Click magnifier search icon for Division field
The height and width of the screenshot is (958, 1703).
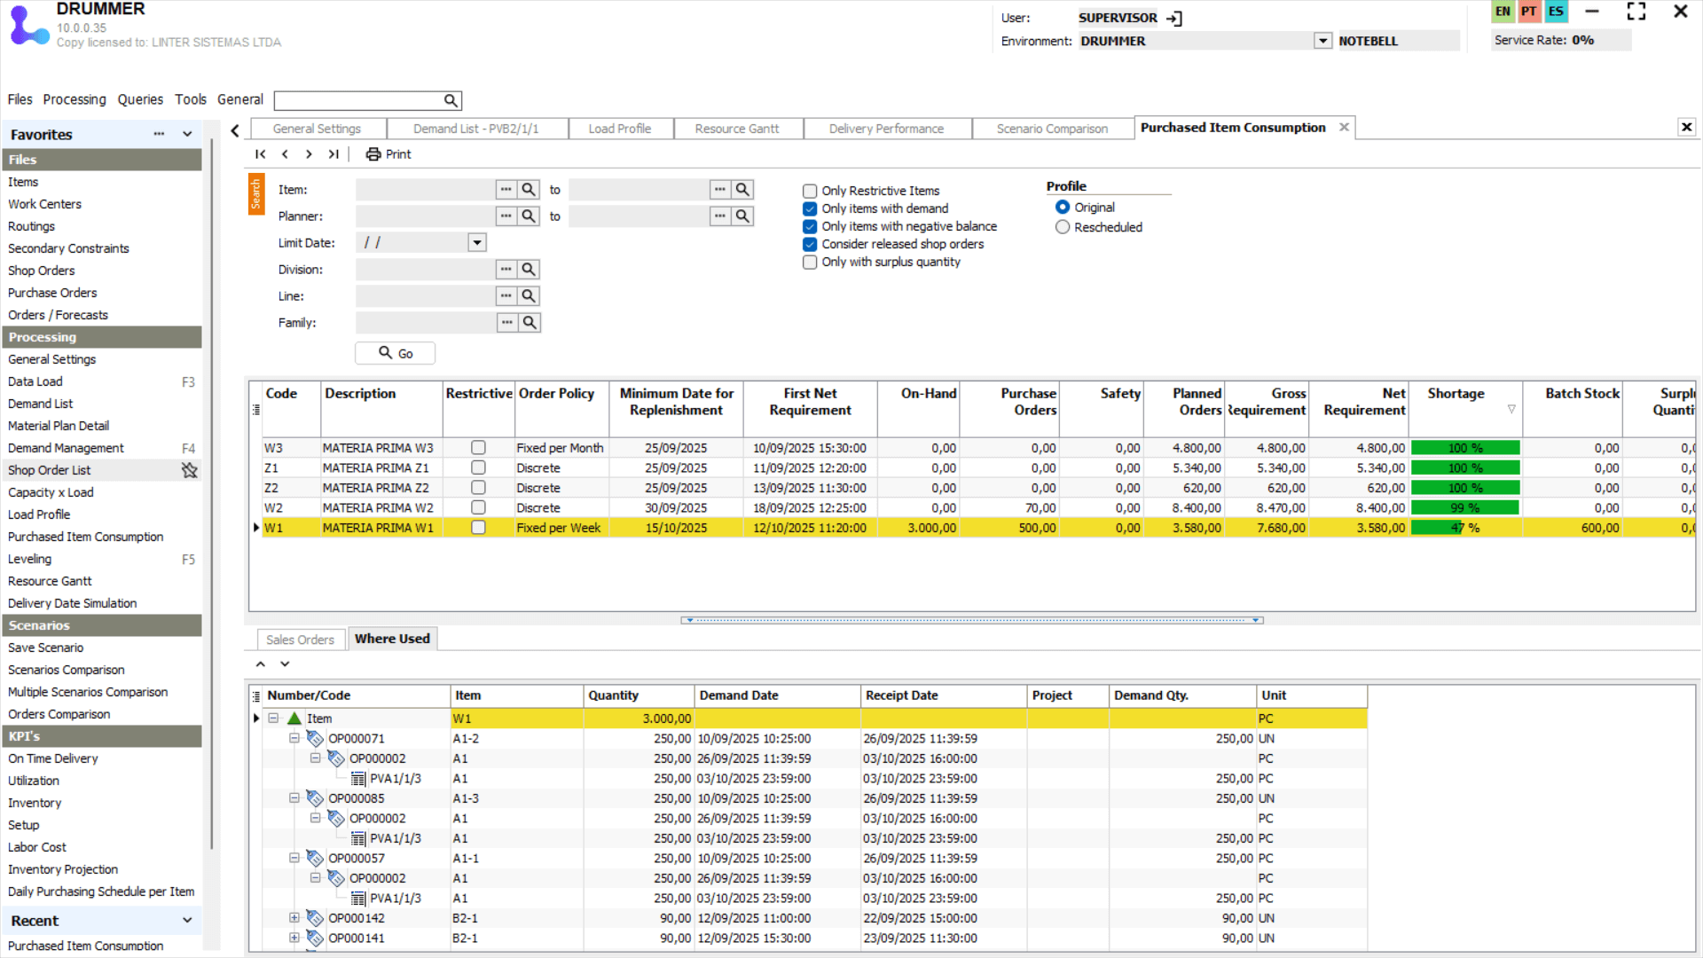pos(529,270)
